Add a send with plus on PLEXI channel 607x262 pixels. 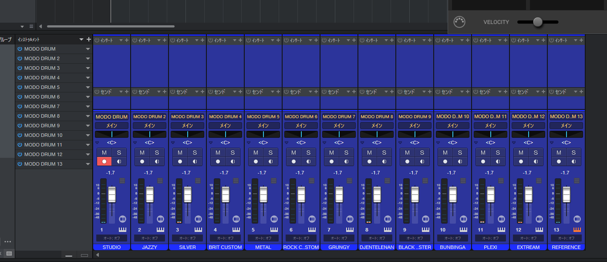[506, 92]
